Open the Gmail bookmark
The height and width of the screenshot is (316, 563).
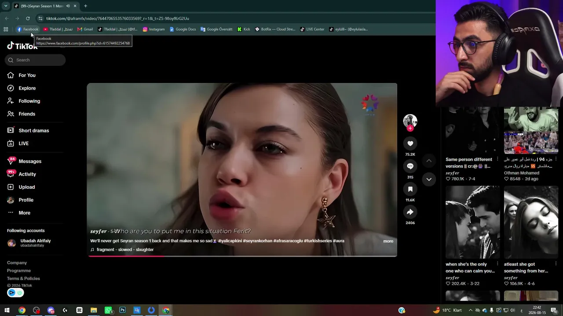tap(85, 29)
